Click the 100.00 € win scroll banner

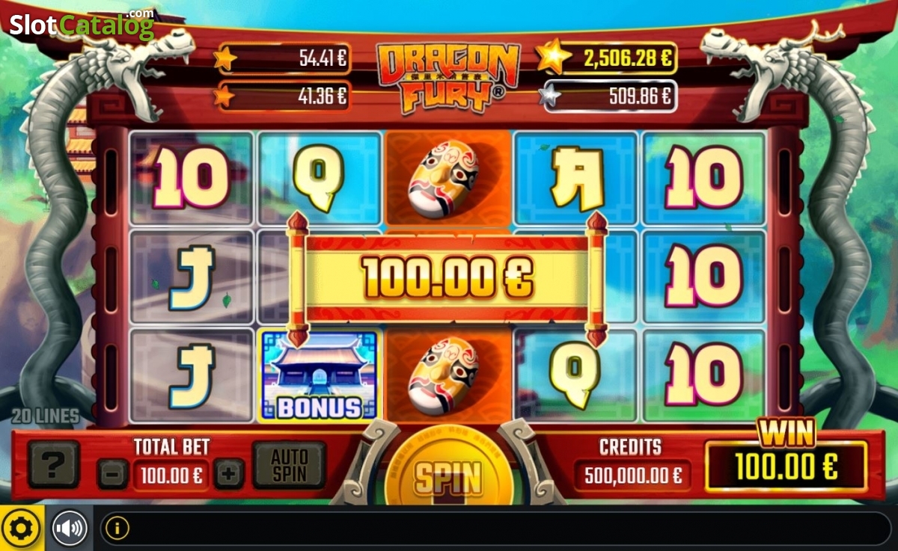pyautogui.click(x=448, y=279)
